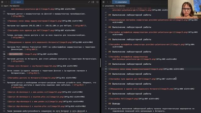Click 'Доступ dk-donskaya-1 к www.yandex.ru' line
This screenshot has height=113, width=201.
(x=45, y=92)
